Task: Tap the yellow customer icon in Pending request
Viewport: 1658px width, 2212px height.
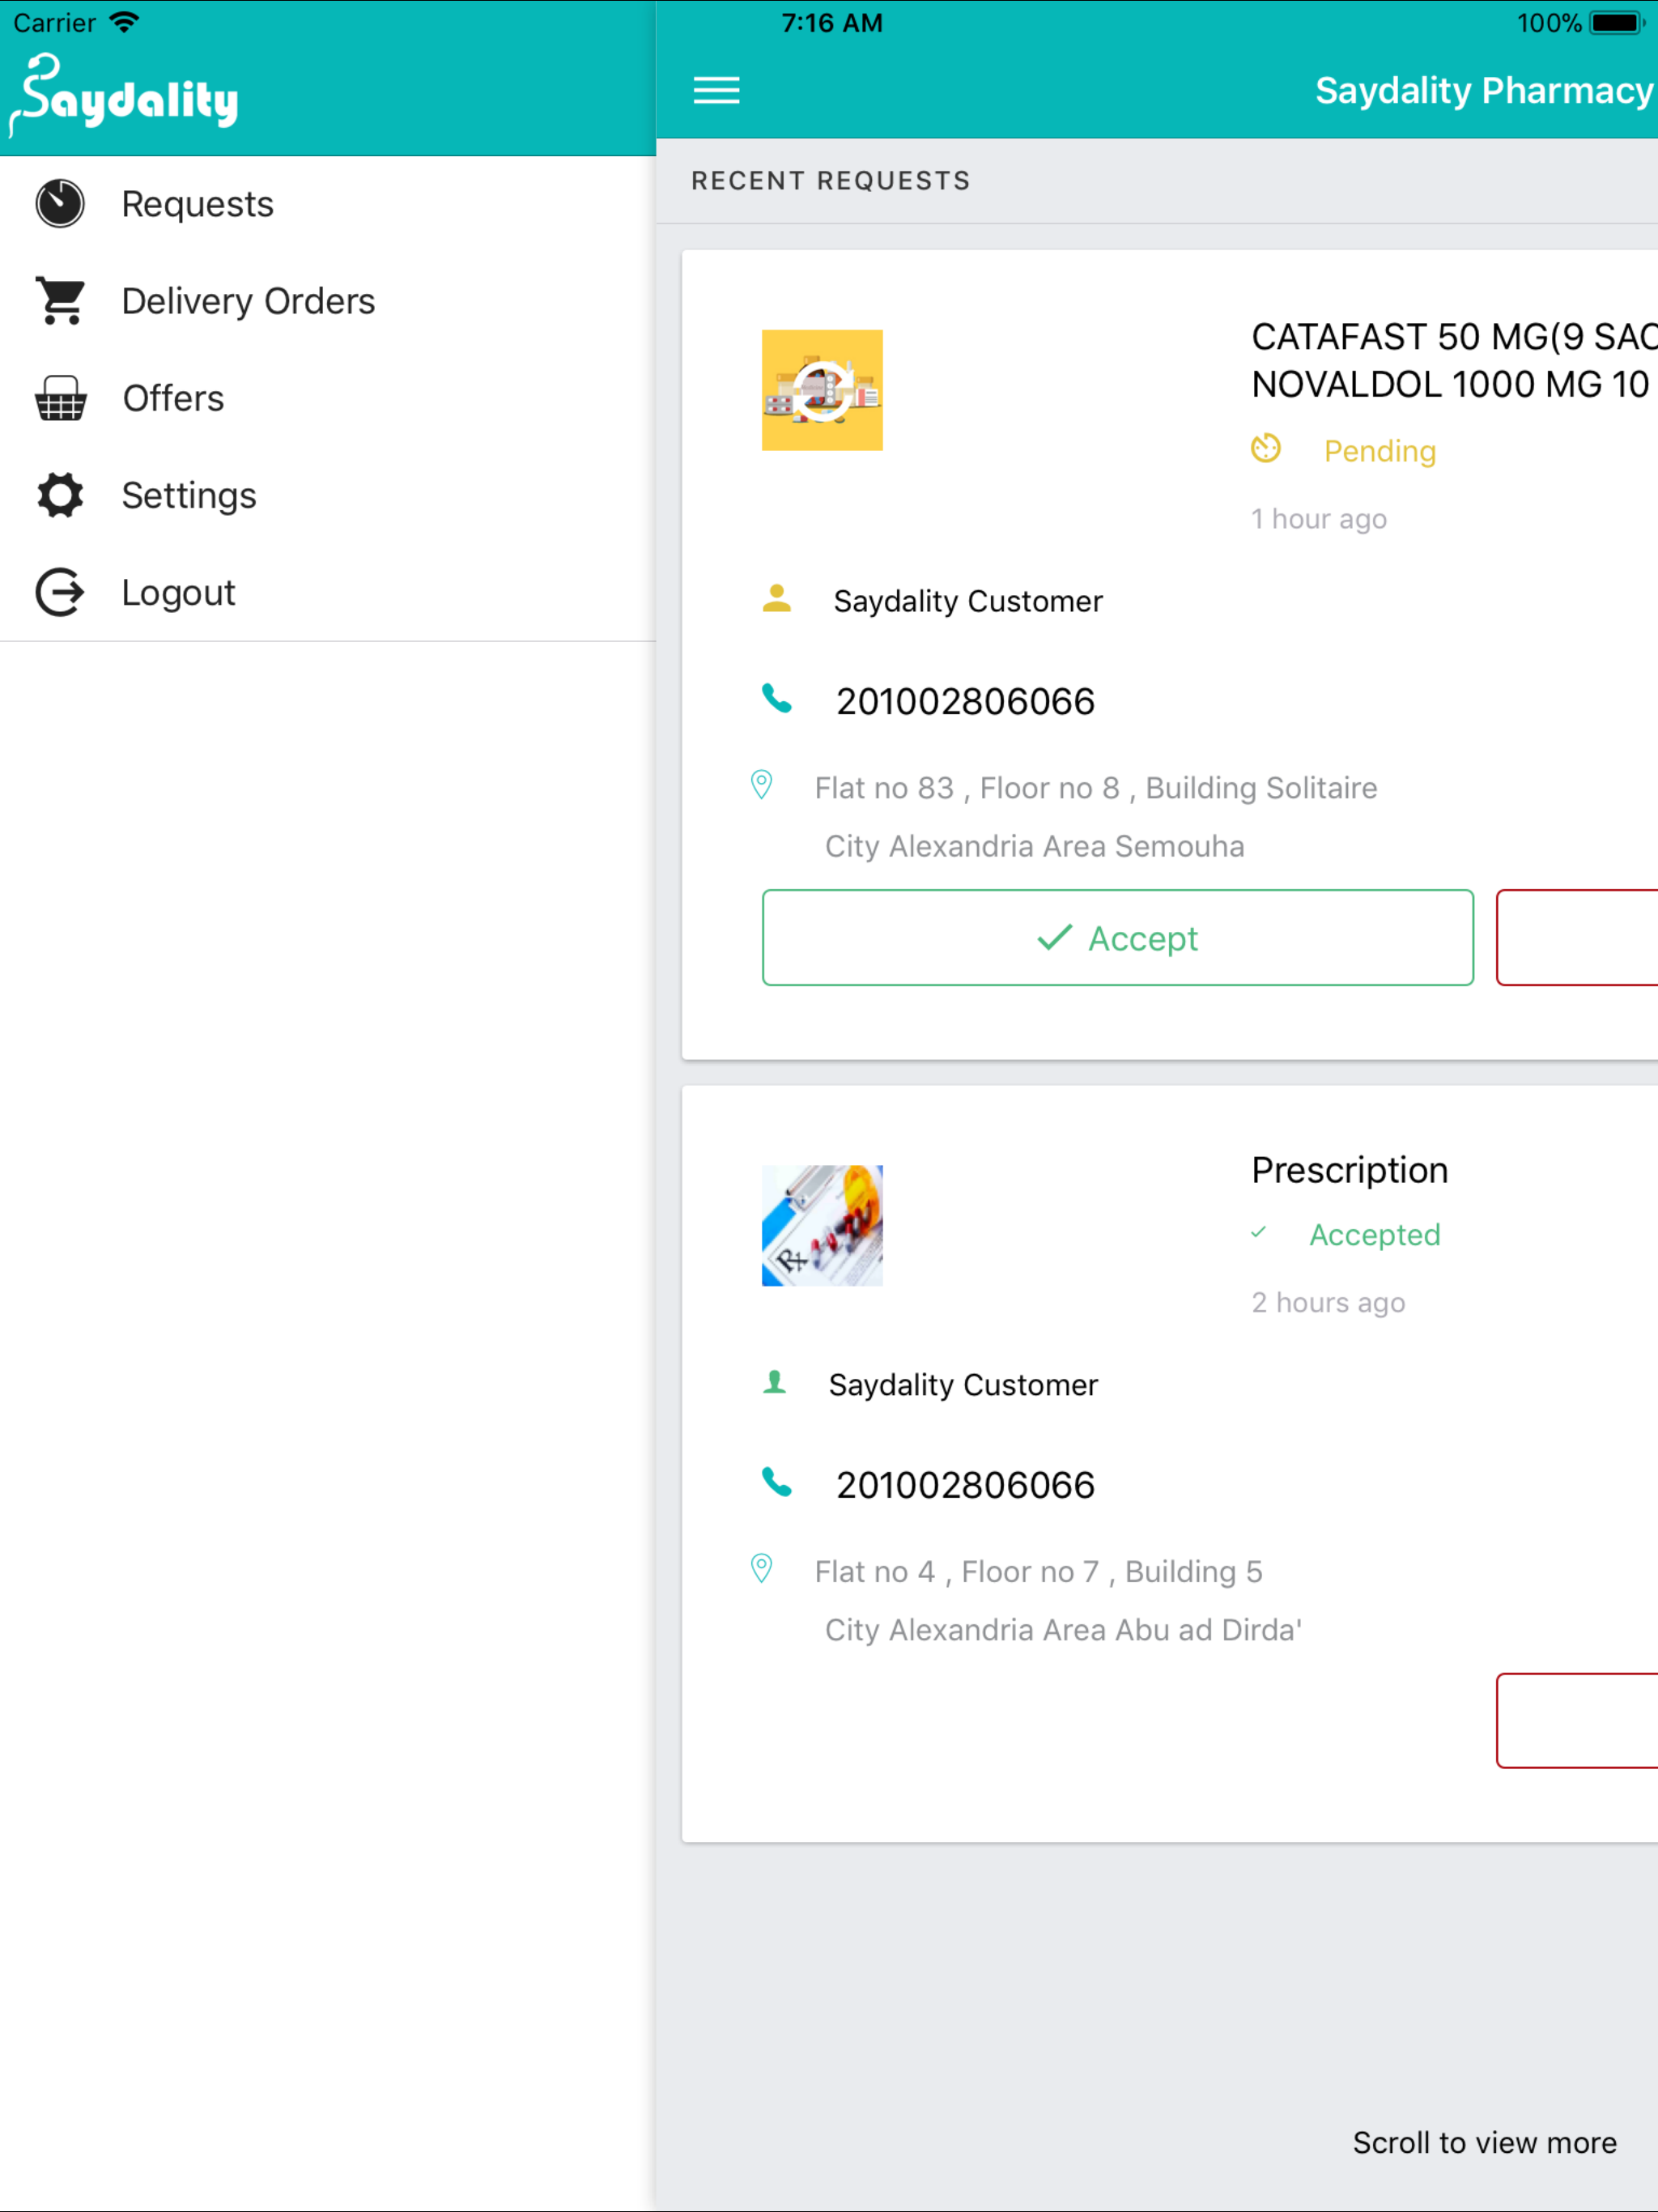Action: (x=776, y=599)
